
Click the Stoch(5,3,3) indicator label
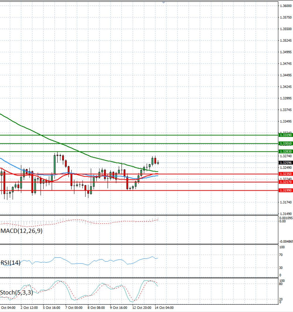16,293
